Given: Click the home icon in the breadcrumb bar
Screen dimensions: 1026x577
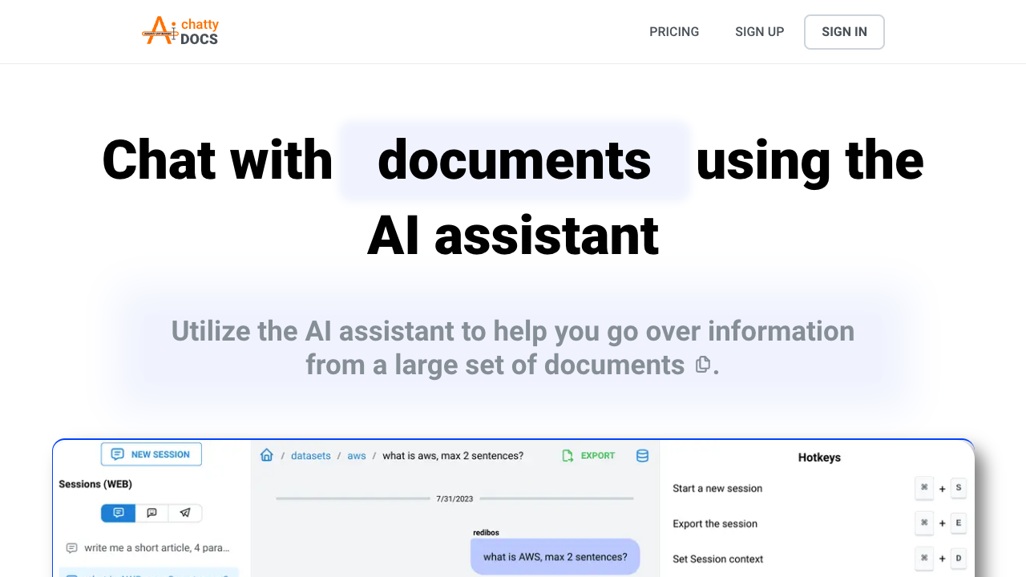Looking at the screenshot, I should (266, 455).
